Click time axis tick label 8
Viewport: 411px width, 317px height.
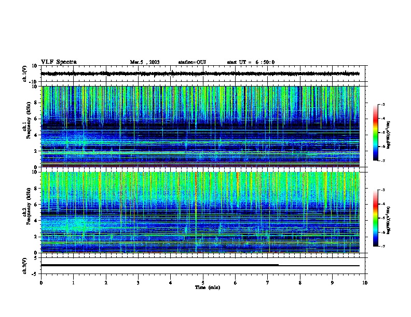click(x=300, y=282)
